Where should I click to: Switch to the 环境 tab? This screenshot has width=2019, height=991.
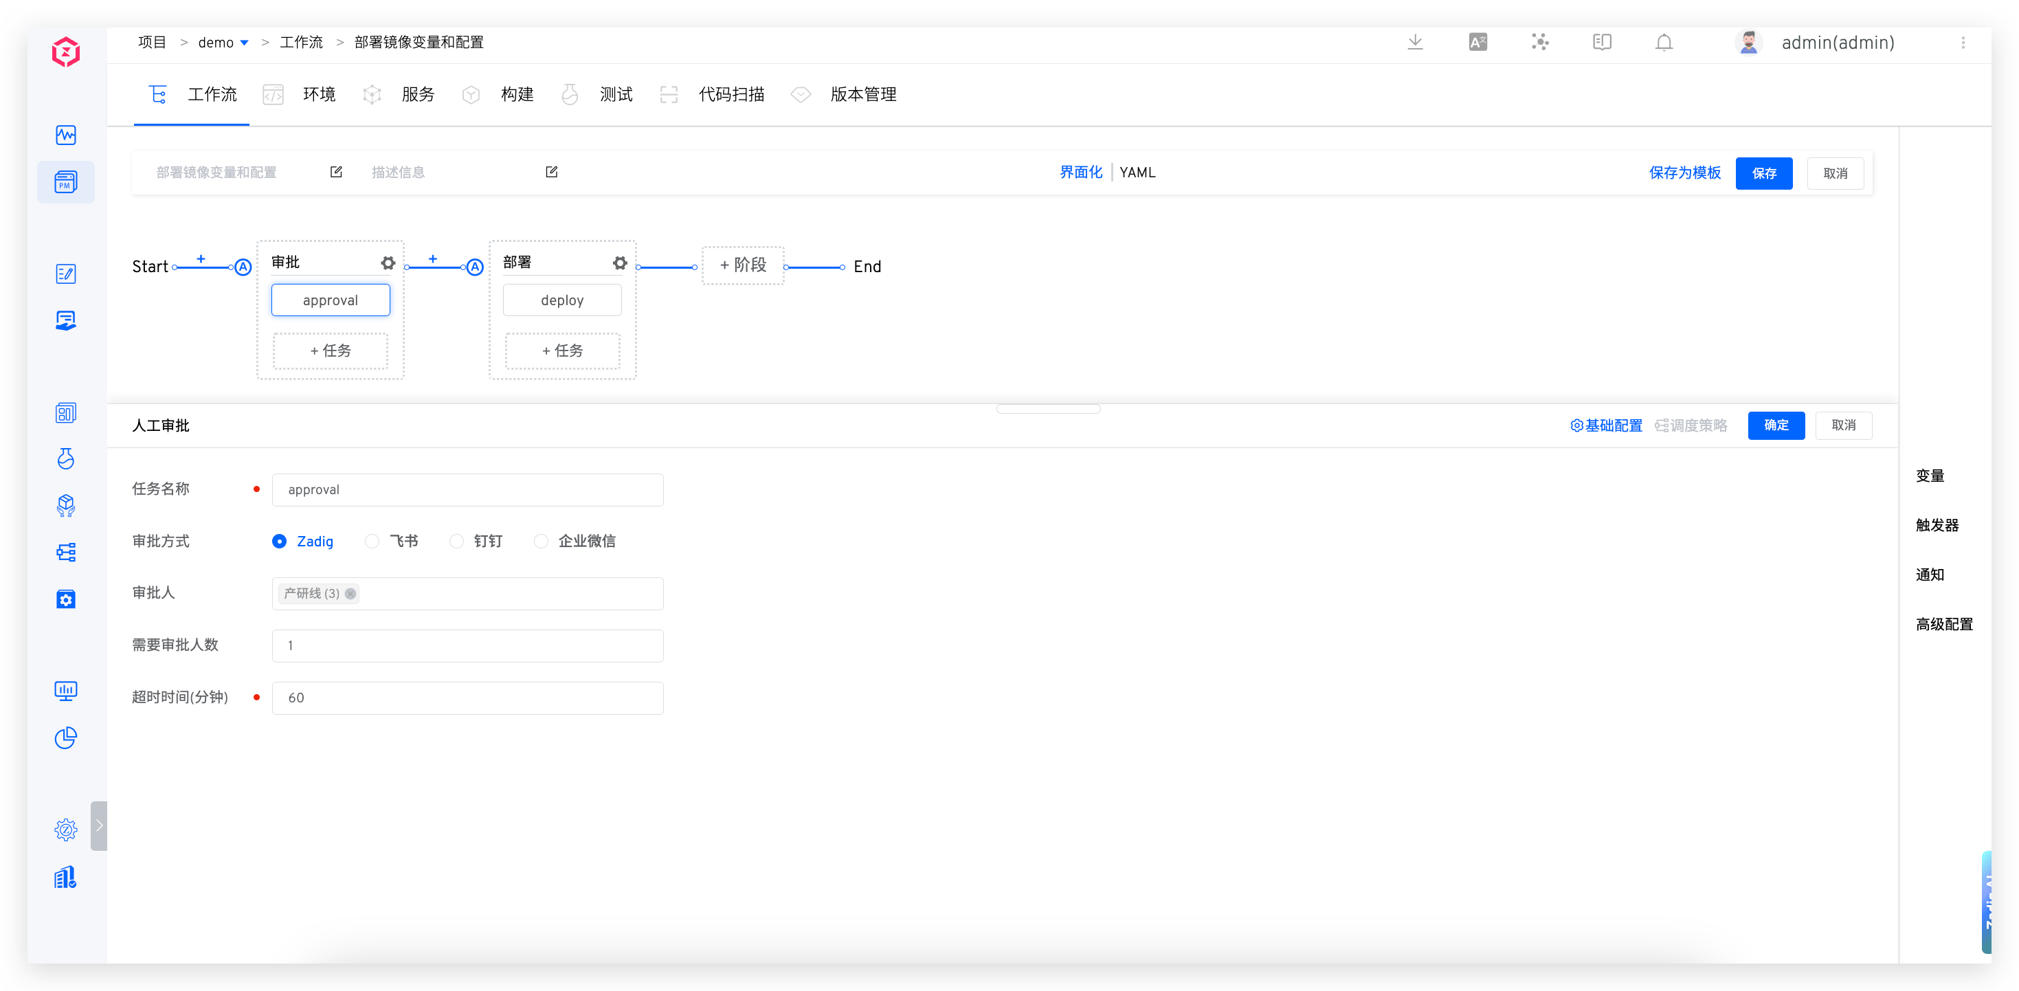pyautogui.click(x=318, y=94)
